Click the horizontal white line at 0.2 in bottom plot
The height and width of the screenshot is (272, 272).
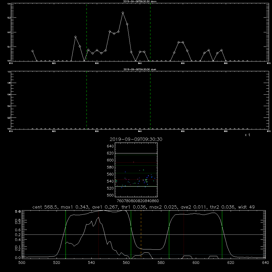[x=144, y=234]
